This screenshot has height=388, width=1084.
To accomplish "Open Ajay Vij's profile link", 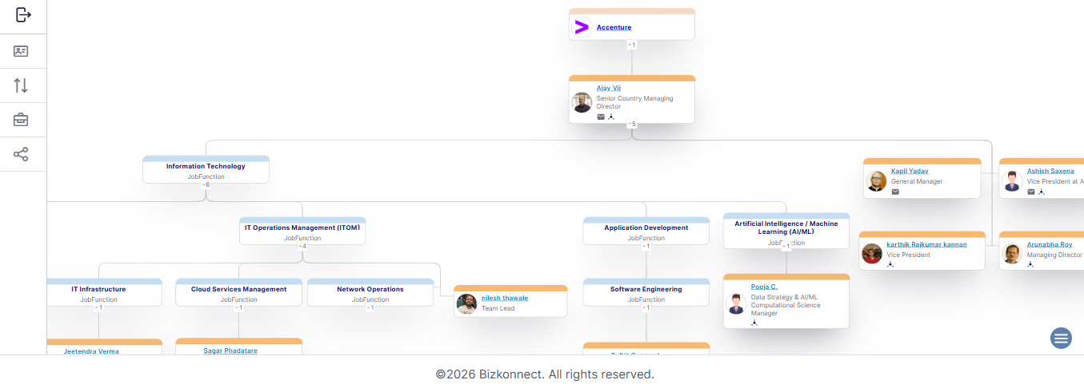I will pyautogui.click(x=609, y=88).
